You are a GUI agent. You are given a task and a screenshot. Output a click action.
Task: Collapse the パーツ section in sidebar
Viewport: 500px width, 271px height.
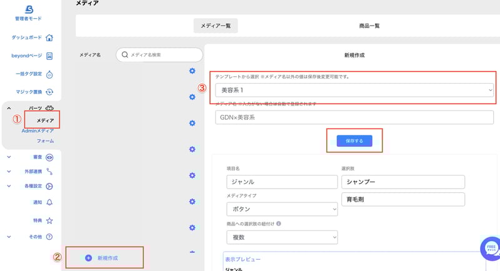(x=9, y=108)
